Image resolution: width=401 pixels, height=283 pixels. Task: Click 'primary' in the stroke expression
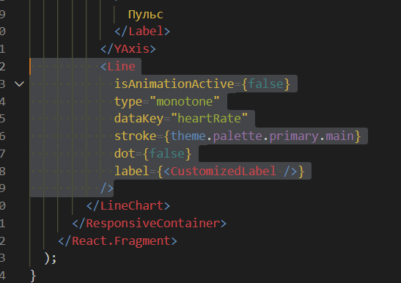click(294, 136)
